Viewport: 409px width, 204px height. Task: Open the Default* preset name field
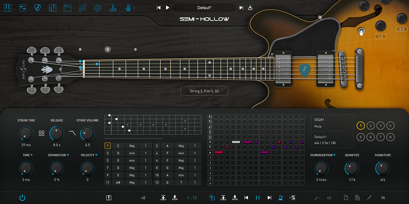click(x=204, y=8)
